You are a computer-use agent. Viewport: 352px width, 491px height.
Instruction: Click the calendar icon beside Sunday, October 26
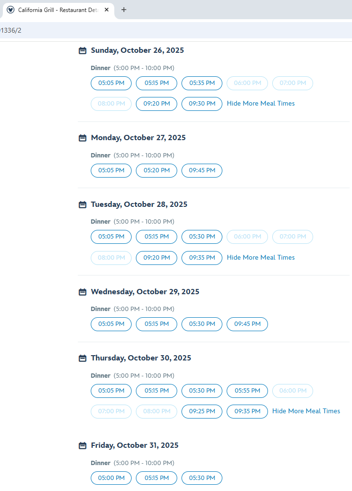coord(83,50)
